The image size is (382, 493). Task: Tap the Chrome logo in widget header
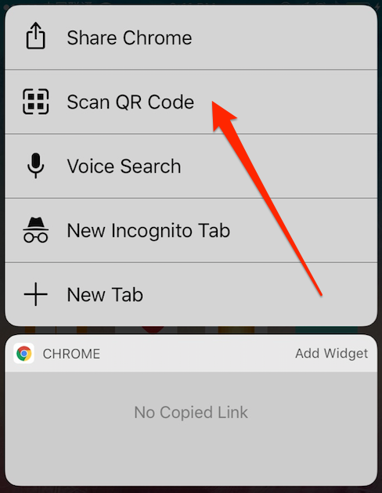[24, 354]
